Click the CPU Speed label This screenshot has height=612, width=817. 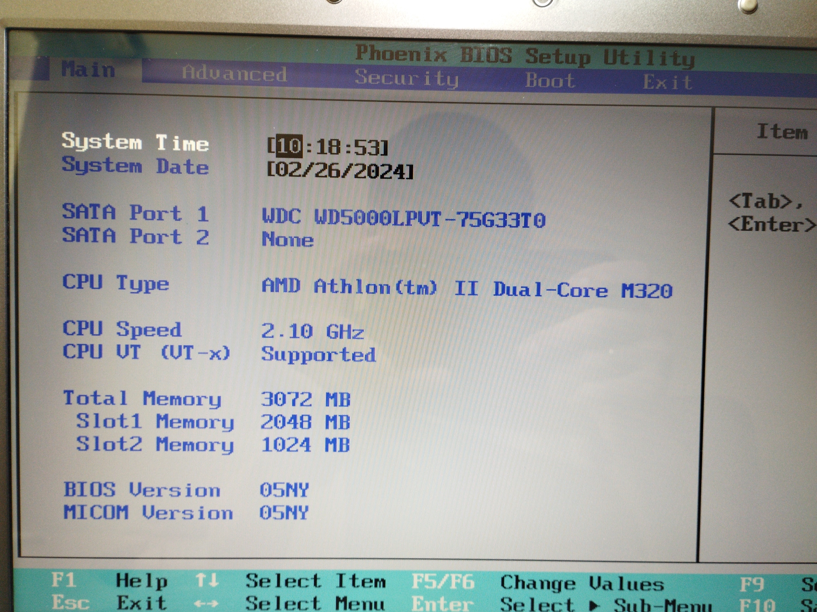122,329
